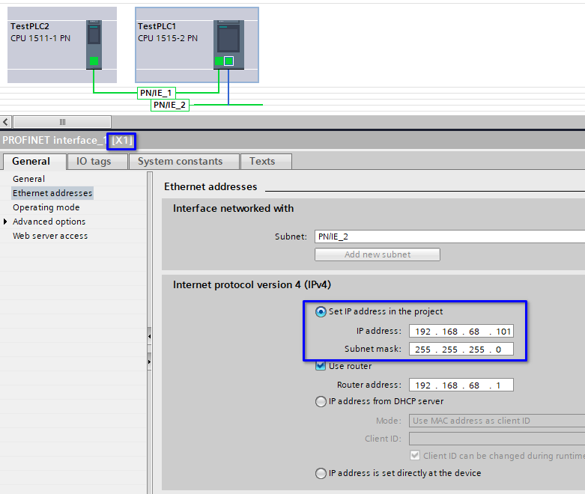This screenshot has width=585, height=494.
Task: Open the Mode dropdown Use MAC address
Action: (497, 421)
